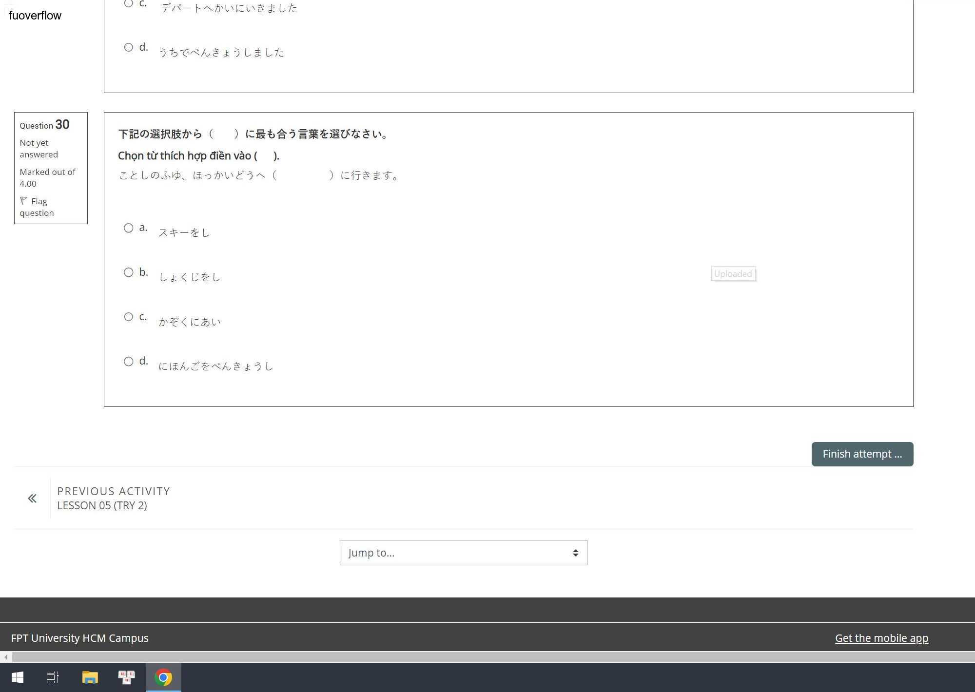Select answer d. にほんごをべんきょうし

pyautogui.click(x=128, y=362)
